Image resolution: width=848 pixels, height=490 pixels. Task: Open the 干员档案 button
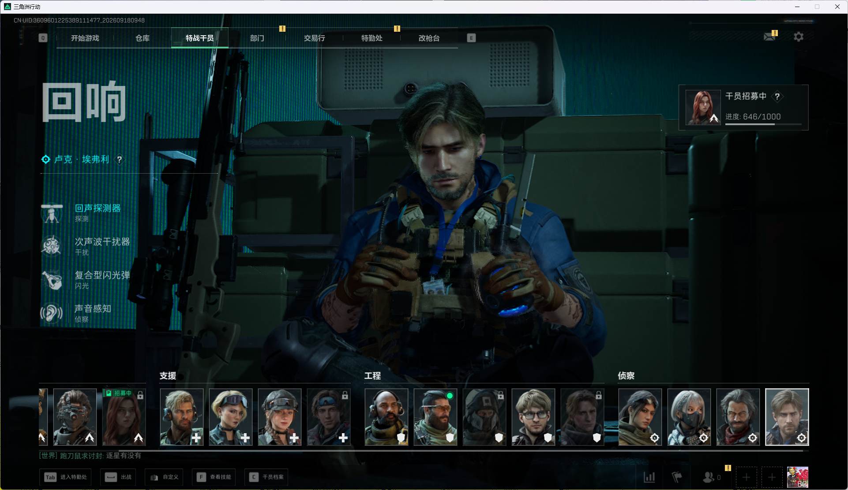tap(266, 477)
